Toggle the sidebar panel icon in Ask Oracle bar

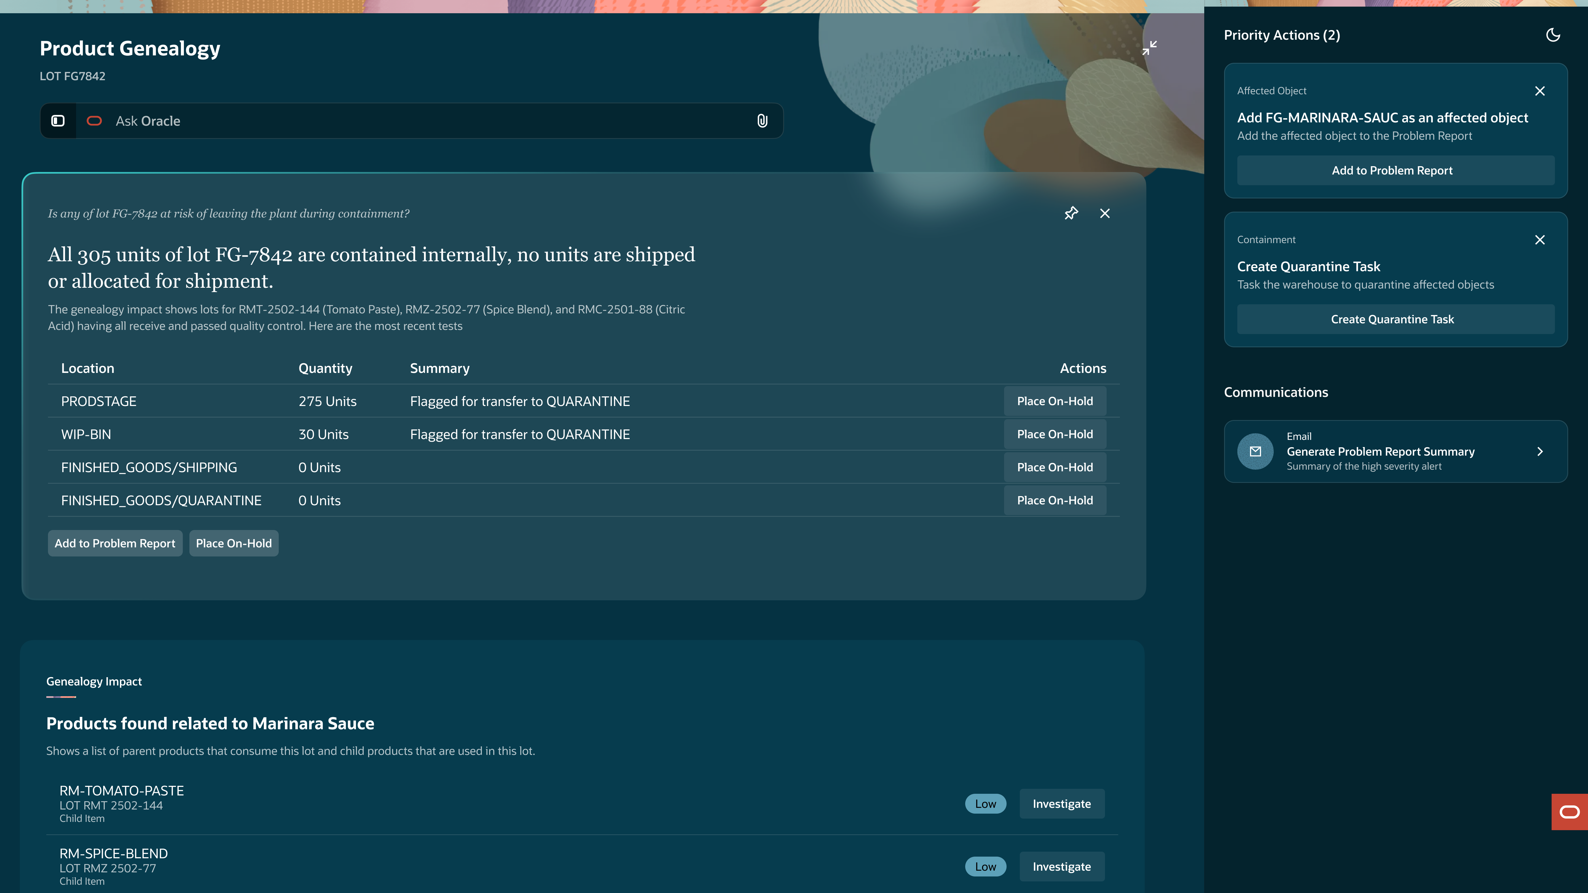tap(58, 121)
